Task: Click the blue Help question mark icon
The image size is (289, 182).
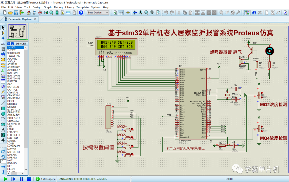Action: [81, 13]
